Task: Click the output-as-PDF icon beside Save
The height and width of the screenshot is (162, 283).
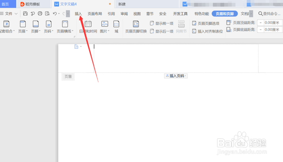Action: pos(33,13)
